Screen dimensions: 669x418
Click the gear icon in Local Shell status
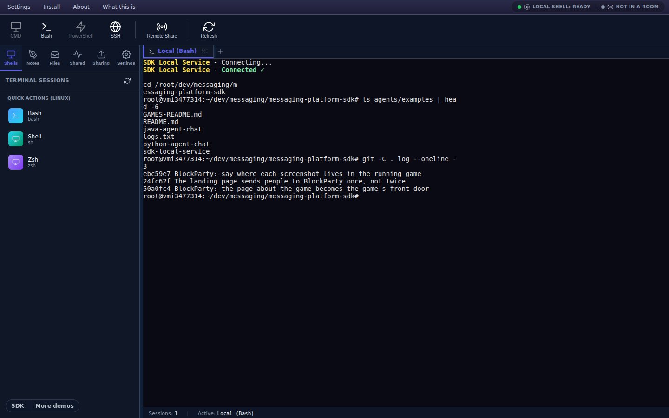(x=527, y=7)
